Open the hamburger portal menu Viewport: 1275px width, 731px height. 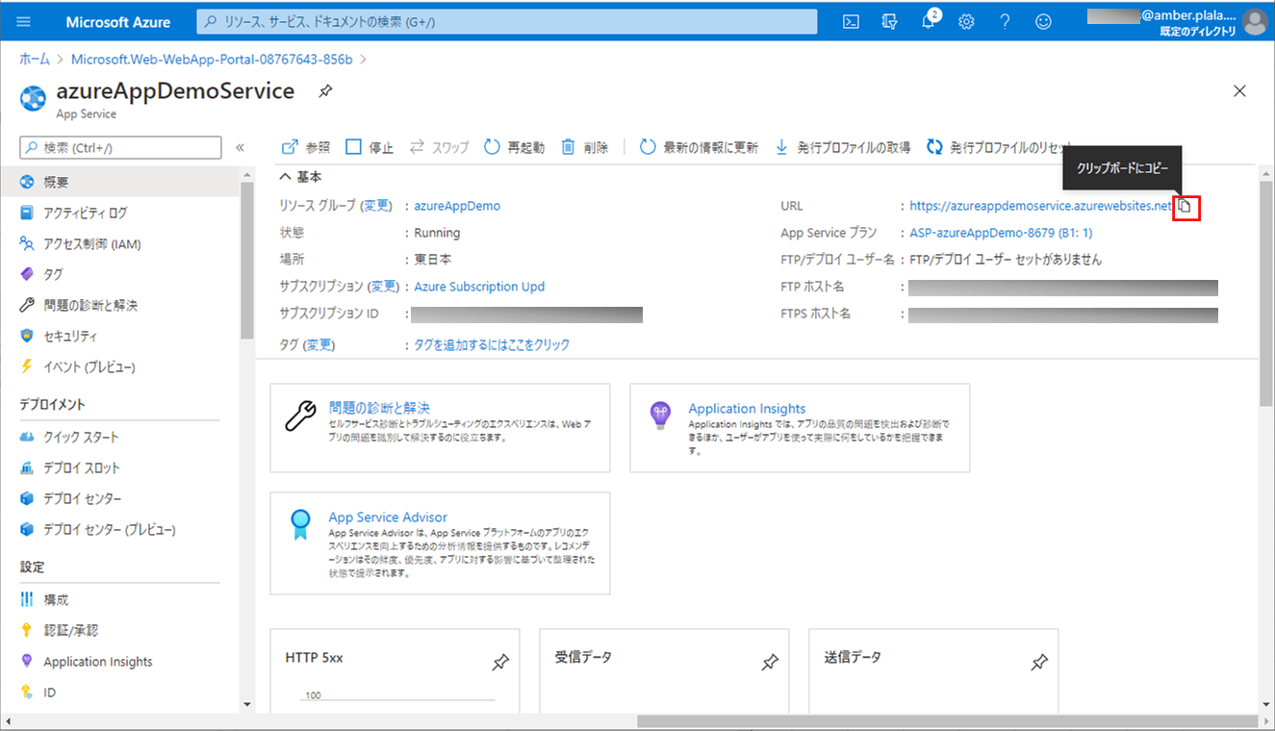(24, 22)
